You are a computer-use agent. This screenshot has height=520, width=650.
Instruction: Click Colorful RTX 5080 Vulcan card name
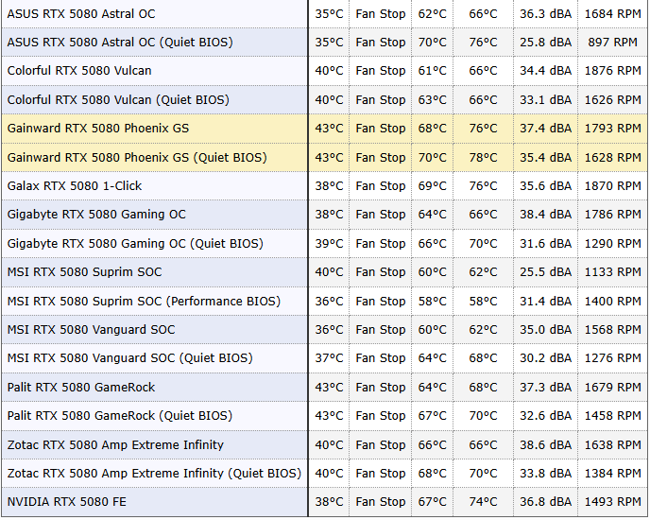[x=79, y=71]
